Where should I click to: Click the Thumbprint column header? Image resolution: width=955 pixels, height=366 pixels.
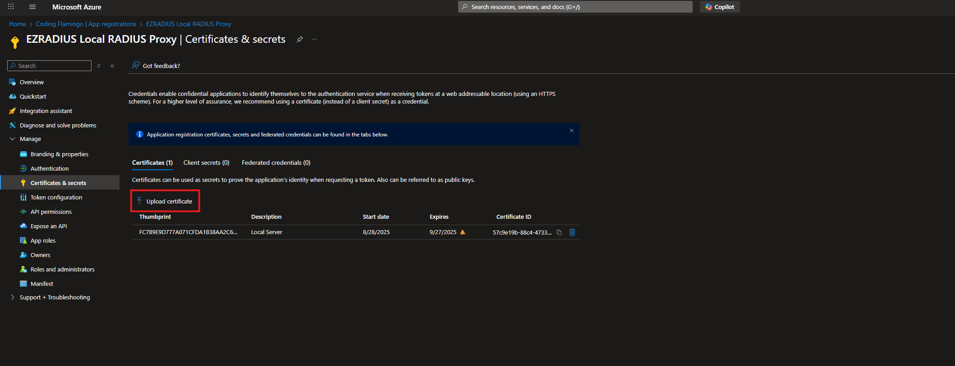(155, 217)
